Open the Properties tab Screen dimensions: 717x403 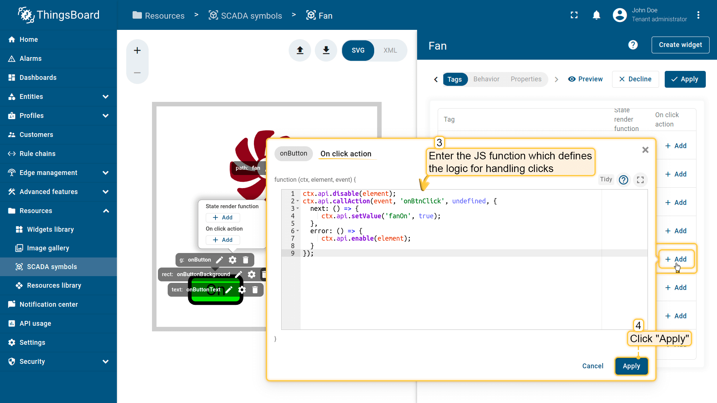tap(526, 79)
